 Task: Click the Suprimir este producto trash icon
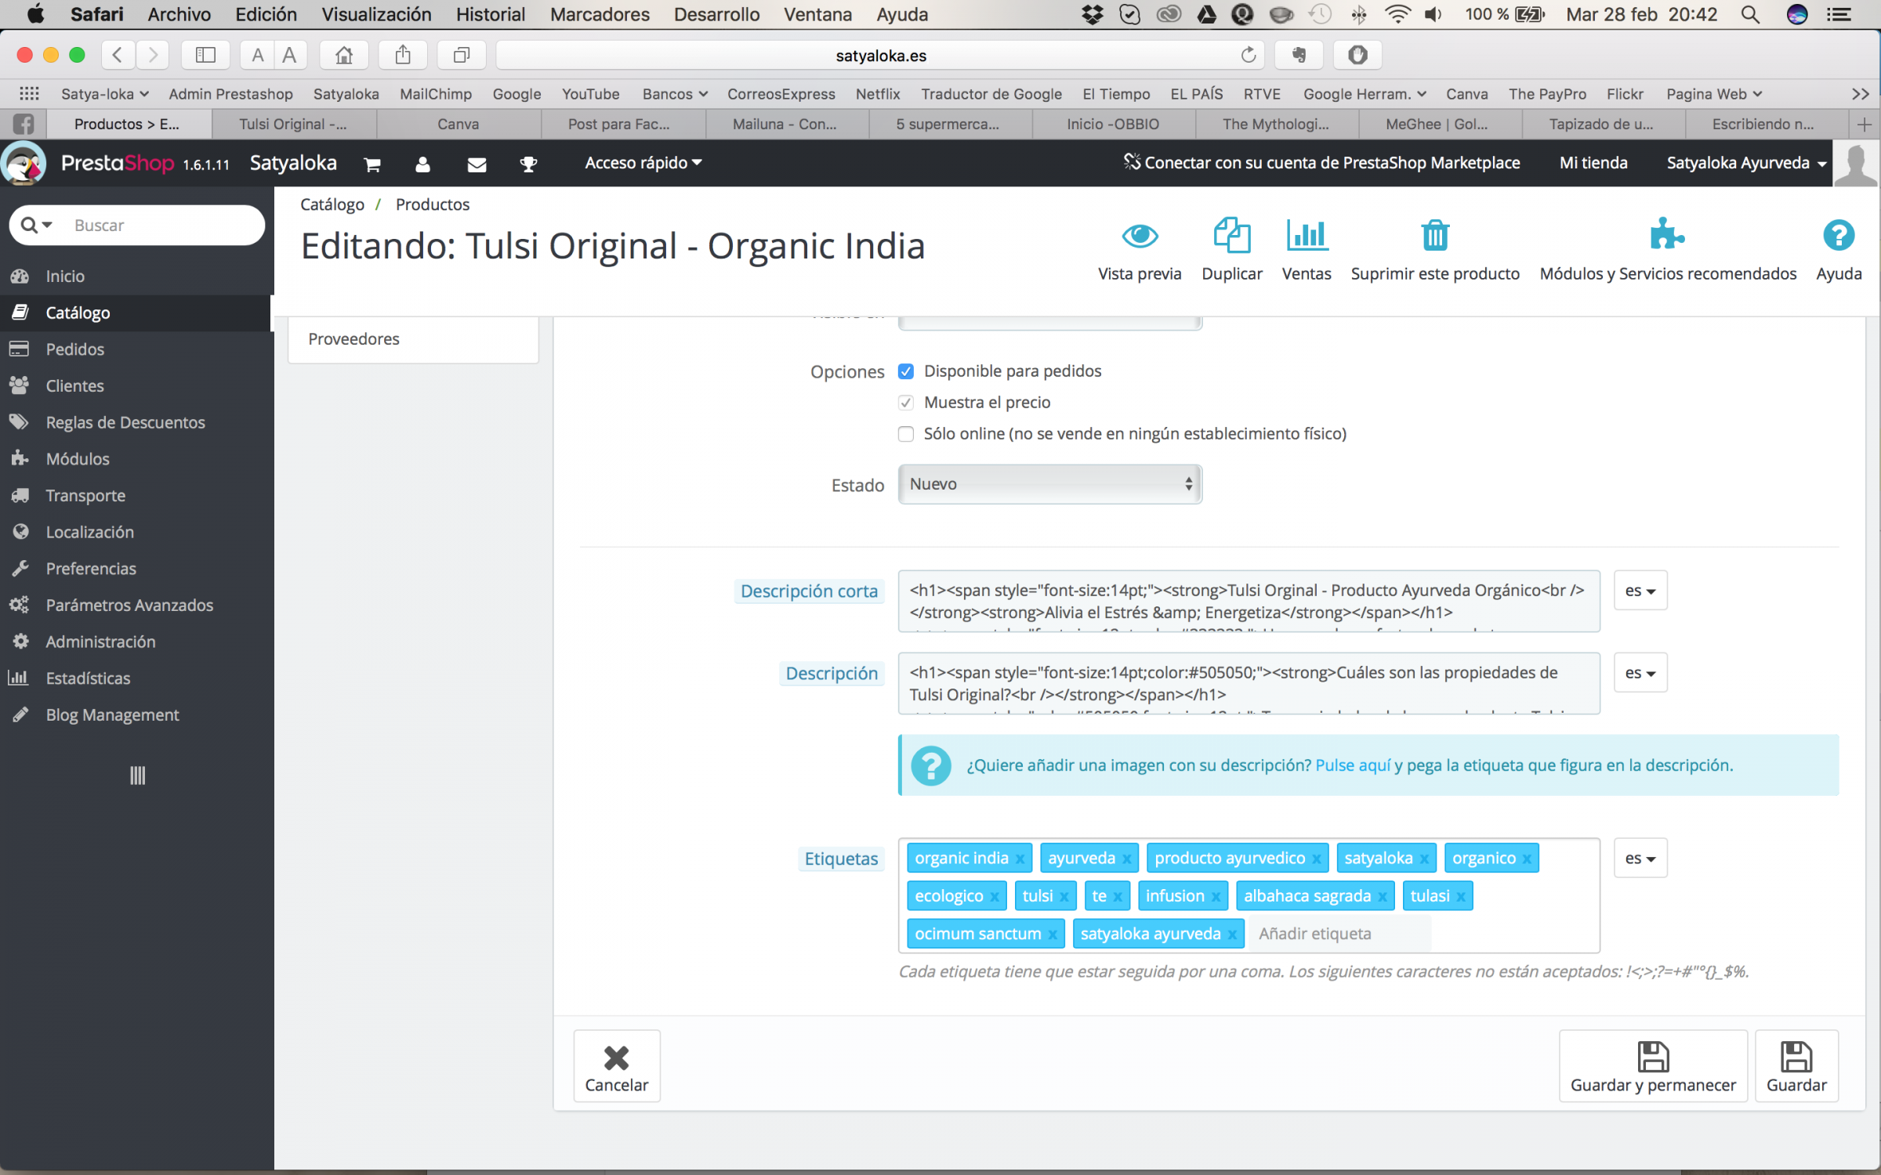(x=1434, y=235)
